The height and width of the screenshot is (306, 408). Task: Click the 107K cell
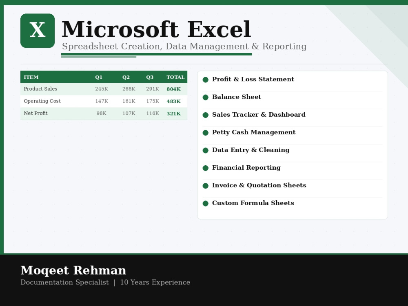(x=129, y=113)
